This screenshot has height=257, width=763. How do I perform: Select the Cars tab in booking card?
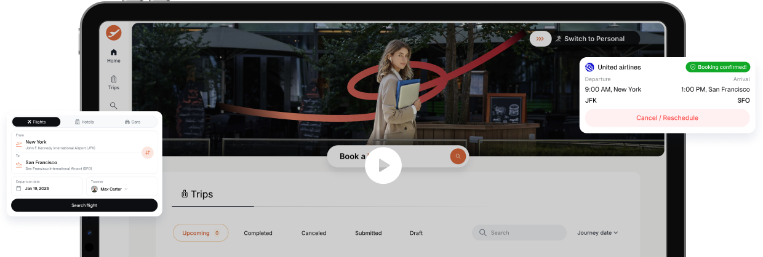pyautogui.click(x=132, y=122)
